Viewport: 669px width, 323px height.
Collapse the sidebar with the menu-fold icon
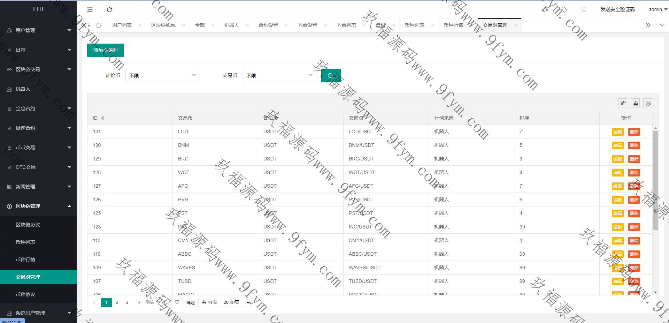click(90, 10)
